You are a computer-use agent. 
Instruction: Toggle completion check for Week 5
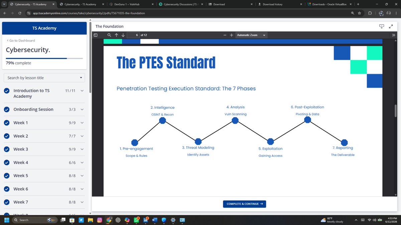coord(6,176)
